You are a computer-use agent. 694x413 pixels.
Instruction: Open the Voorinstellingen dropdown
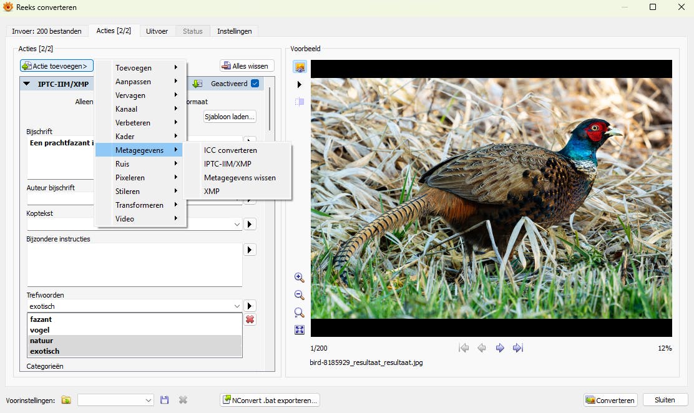[148, 400]
